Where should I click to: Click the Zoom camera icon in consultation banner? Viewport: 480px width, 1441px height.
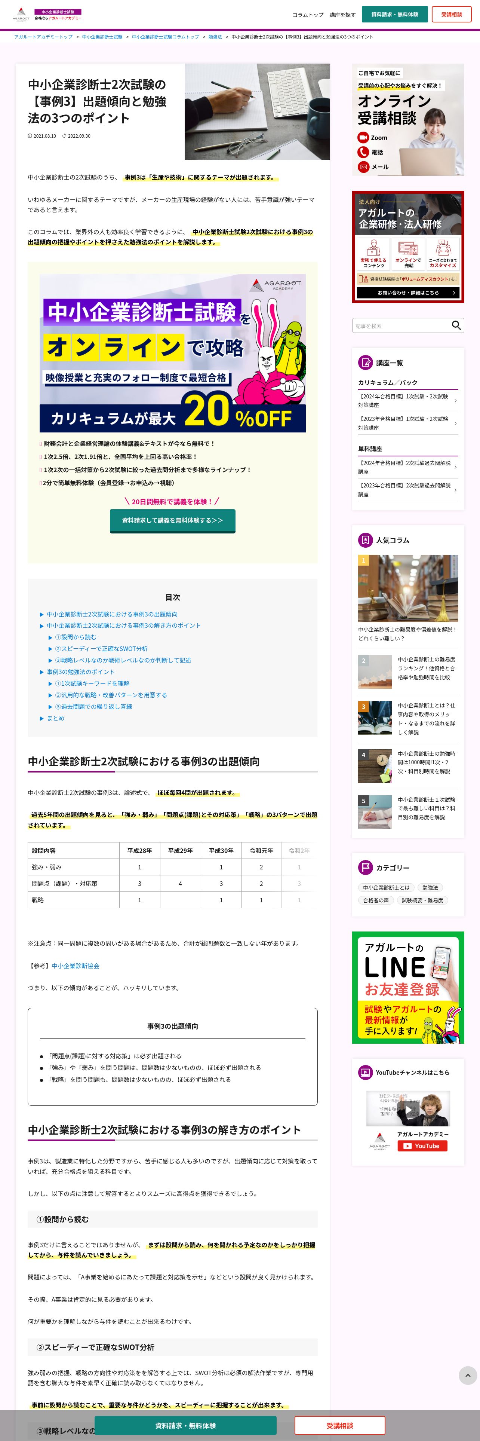click(363, 138)
